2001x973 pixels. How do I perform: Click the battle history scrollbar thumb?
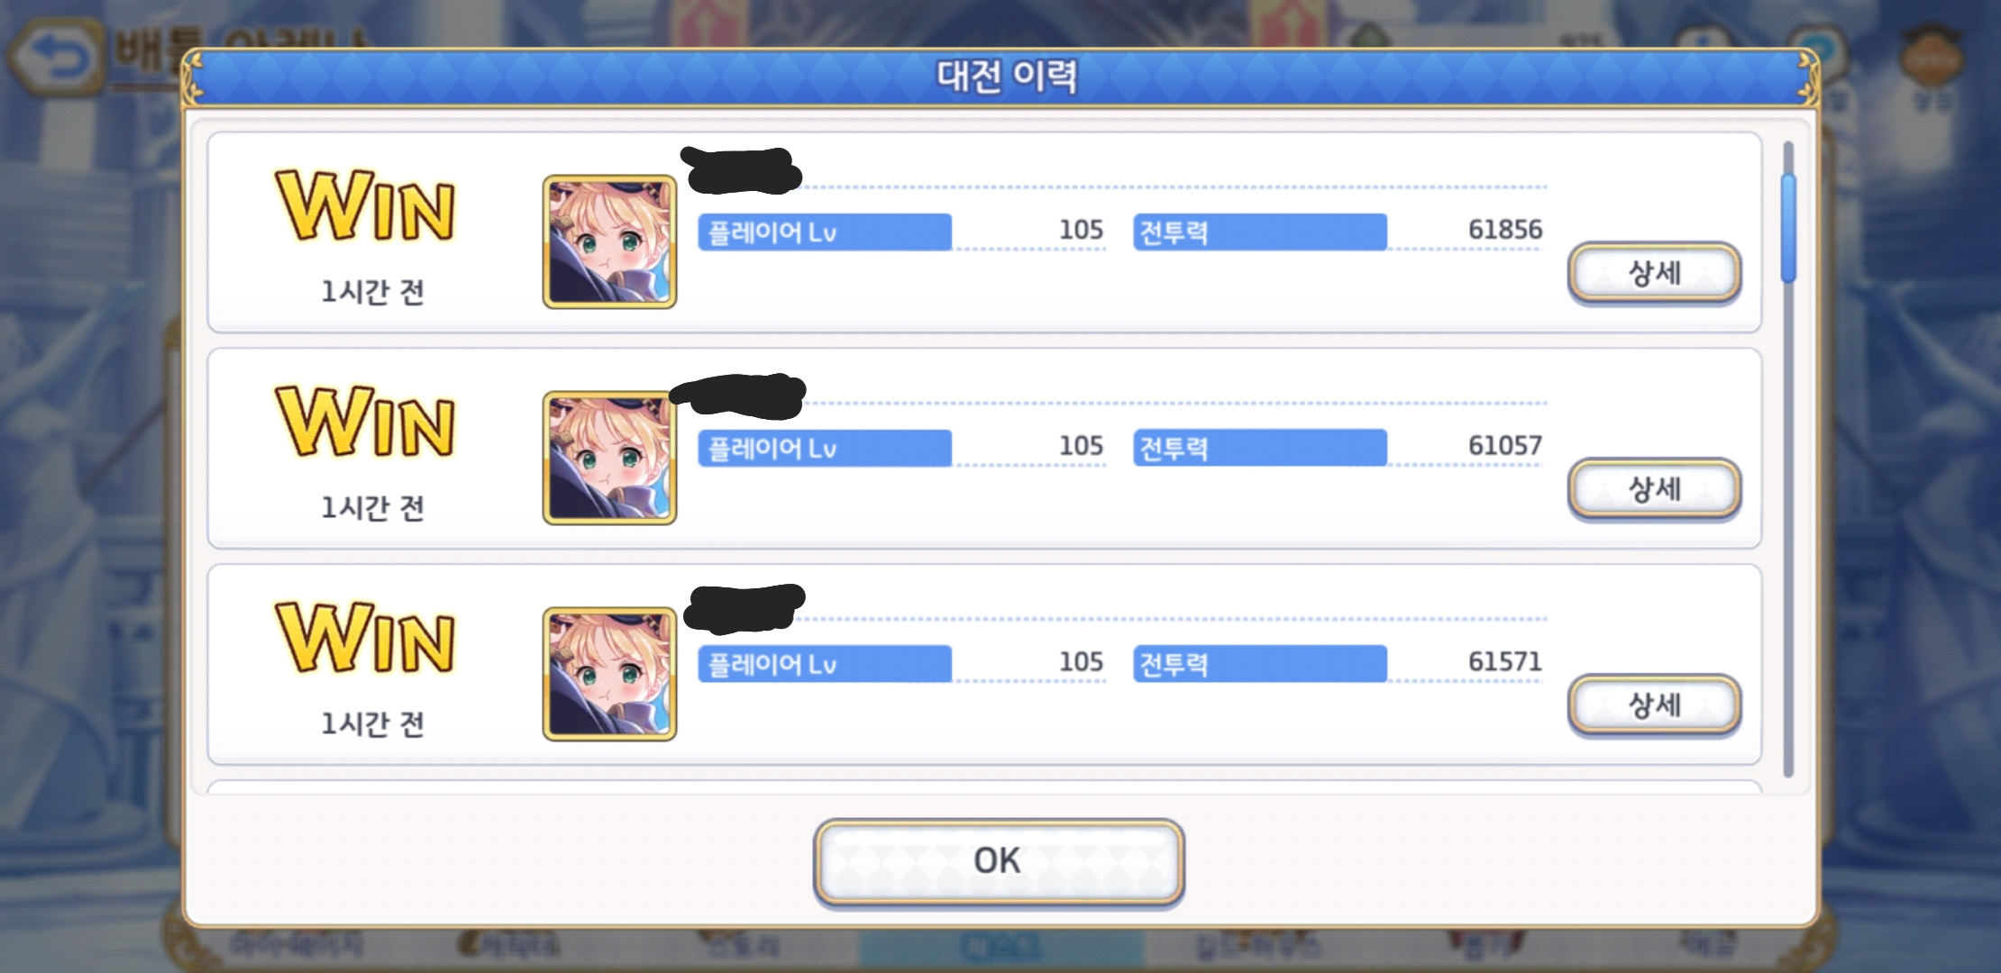pos(1788,230)
